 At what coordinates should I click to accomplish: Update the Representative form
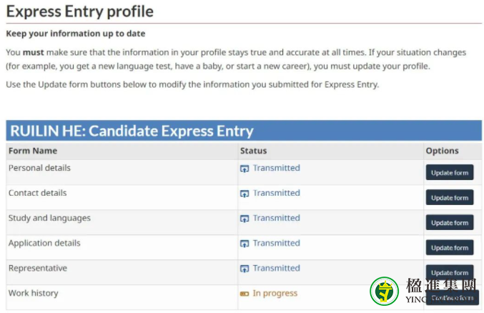tap(450, 272)
